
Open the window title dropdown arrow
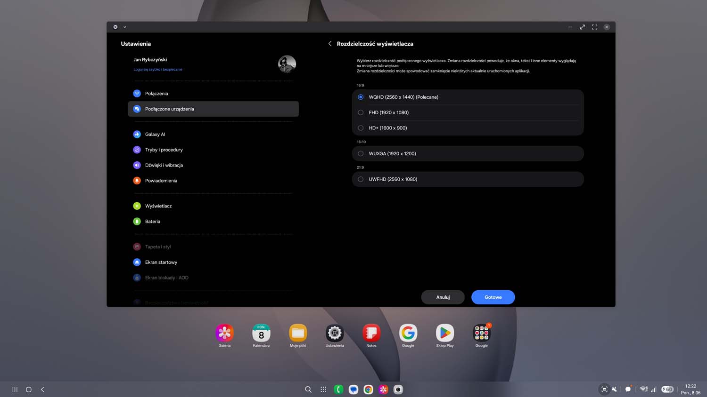125,27
